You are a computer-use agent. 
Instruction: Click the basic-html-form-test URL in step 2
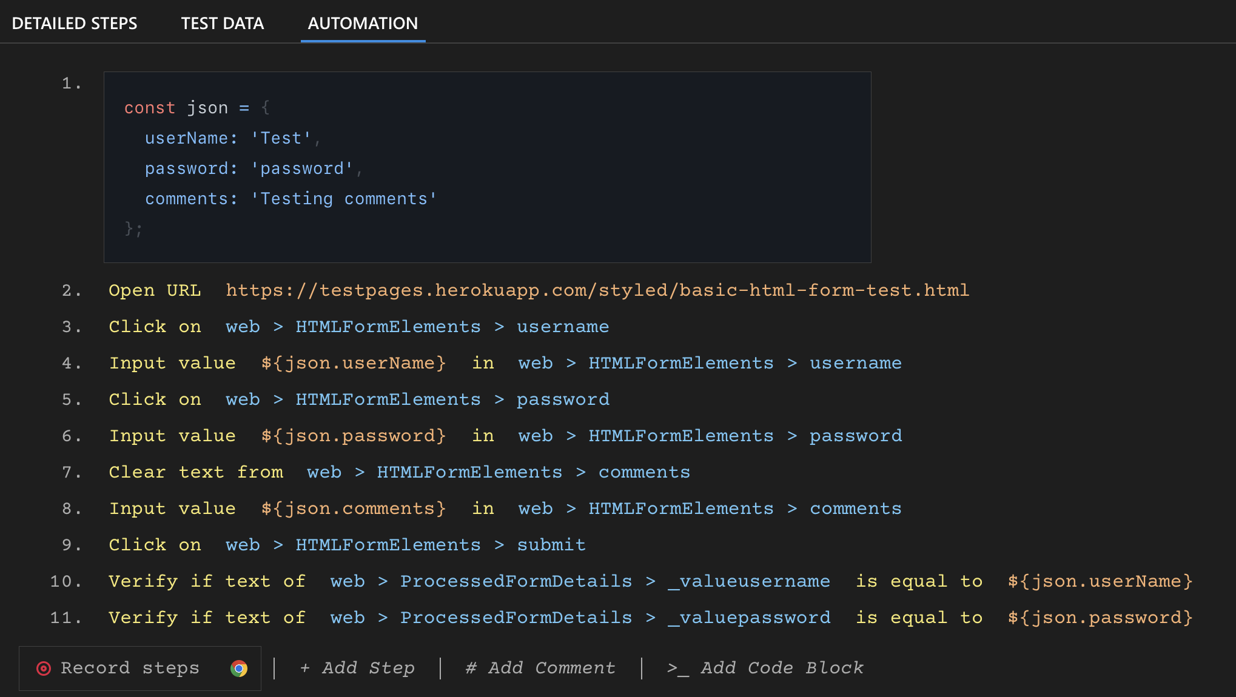[597, 290]
